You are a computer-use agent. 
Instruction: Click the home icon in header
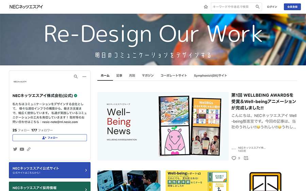(x=206, y=7)
